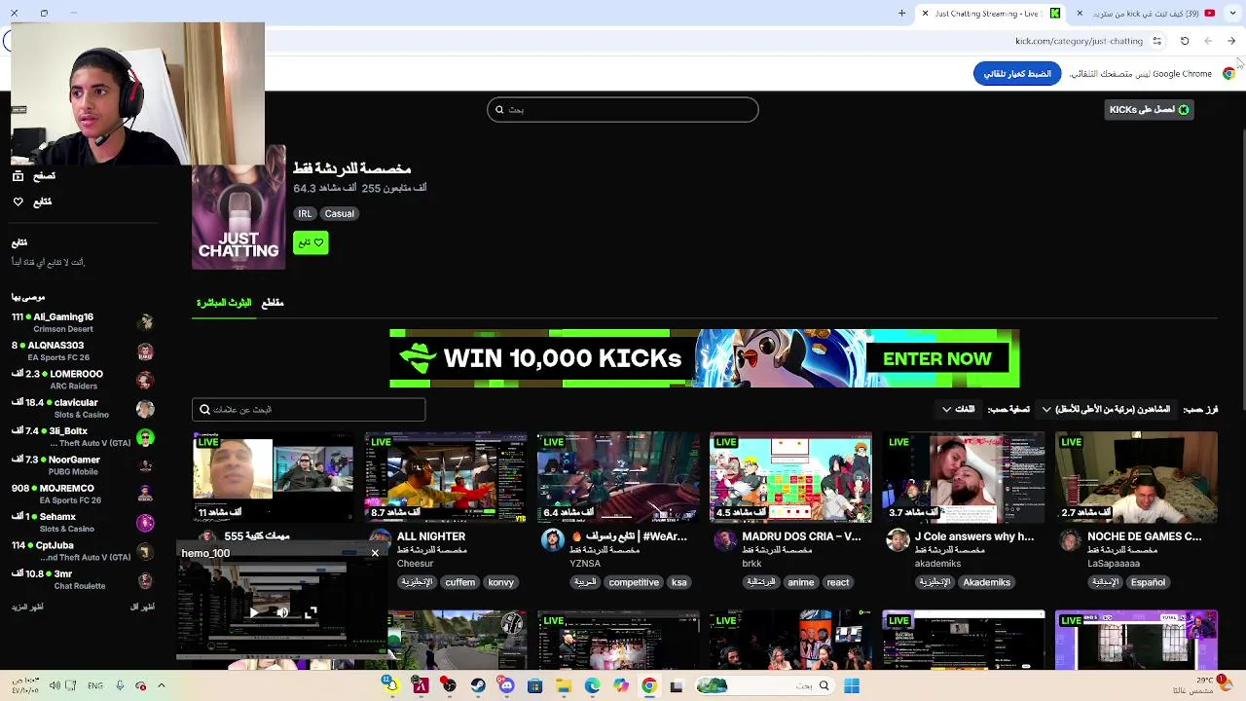Open Discord from the taskbar
This screenshot has height=701, width=1246.
pos(506,685)
